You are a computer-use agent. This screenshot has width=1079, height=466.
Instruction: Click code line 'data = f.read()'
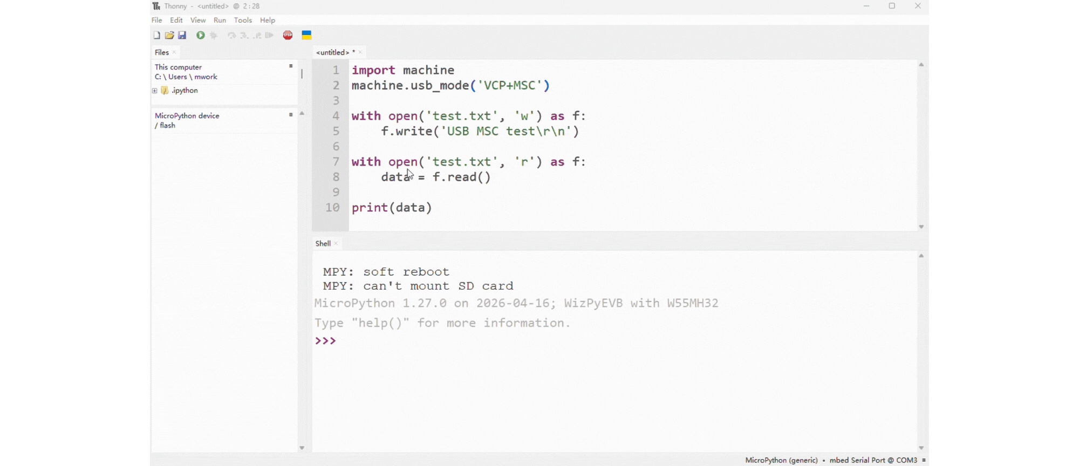coord(436,177)
